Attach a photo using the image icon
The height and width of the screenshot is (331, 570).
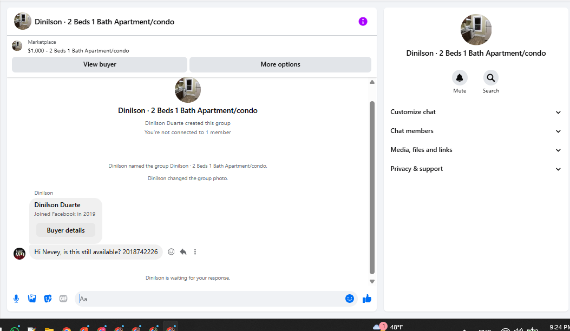32,299
